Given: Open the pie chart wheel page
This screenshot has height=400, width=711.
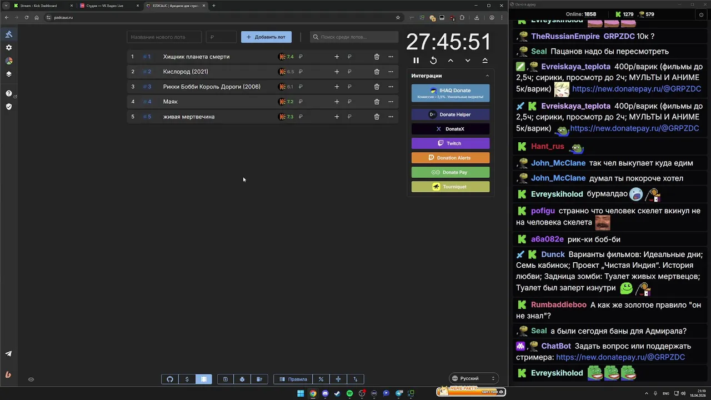Looking at the screenshot, I should pyautogui.click(x=9, y=61).
